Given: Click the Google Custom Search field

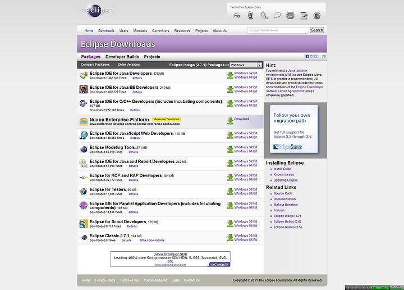Looking at the screenshot, I should point(278,30).
